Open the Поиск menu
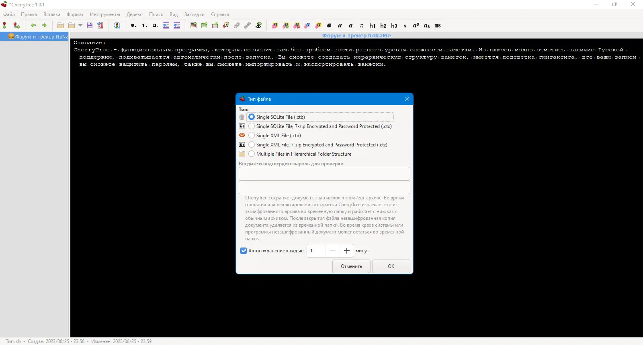The width and height of the screenshot is (643, 345). click(156, 14)
